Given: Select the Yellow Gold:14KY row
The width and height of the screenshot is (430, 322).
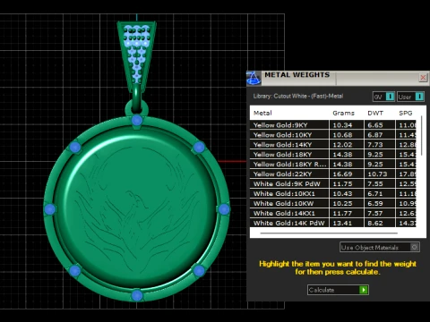Looking at the screenshot, I should coord(333,145).
